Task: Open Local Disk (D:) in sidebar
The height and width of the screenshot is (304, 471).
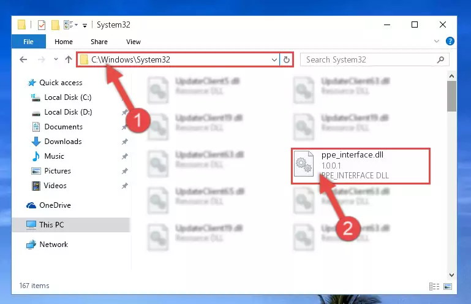Action: click(x=68, y=112)
